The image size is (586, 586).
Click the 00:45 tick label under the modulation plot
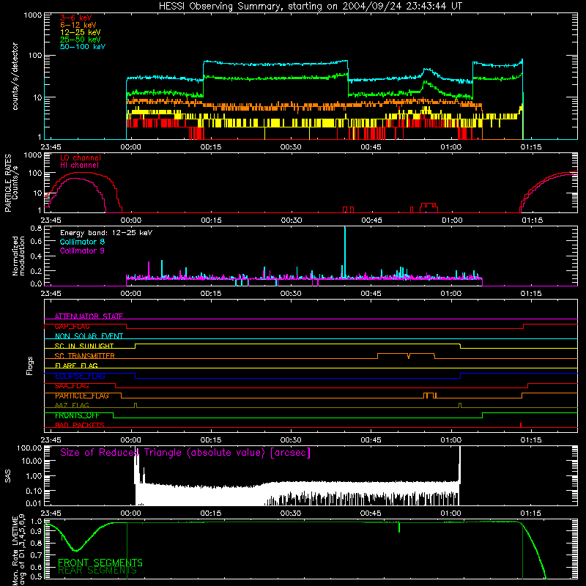(371, 294)
